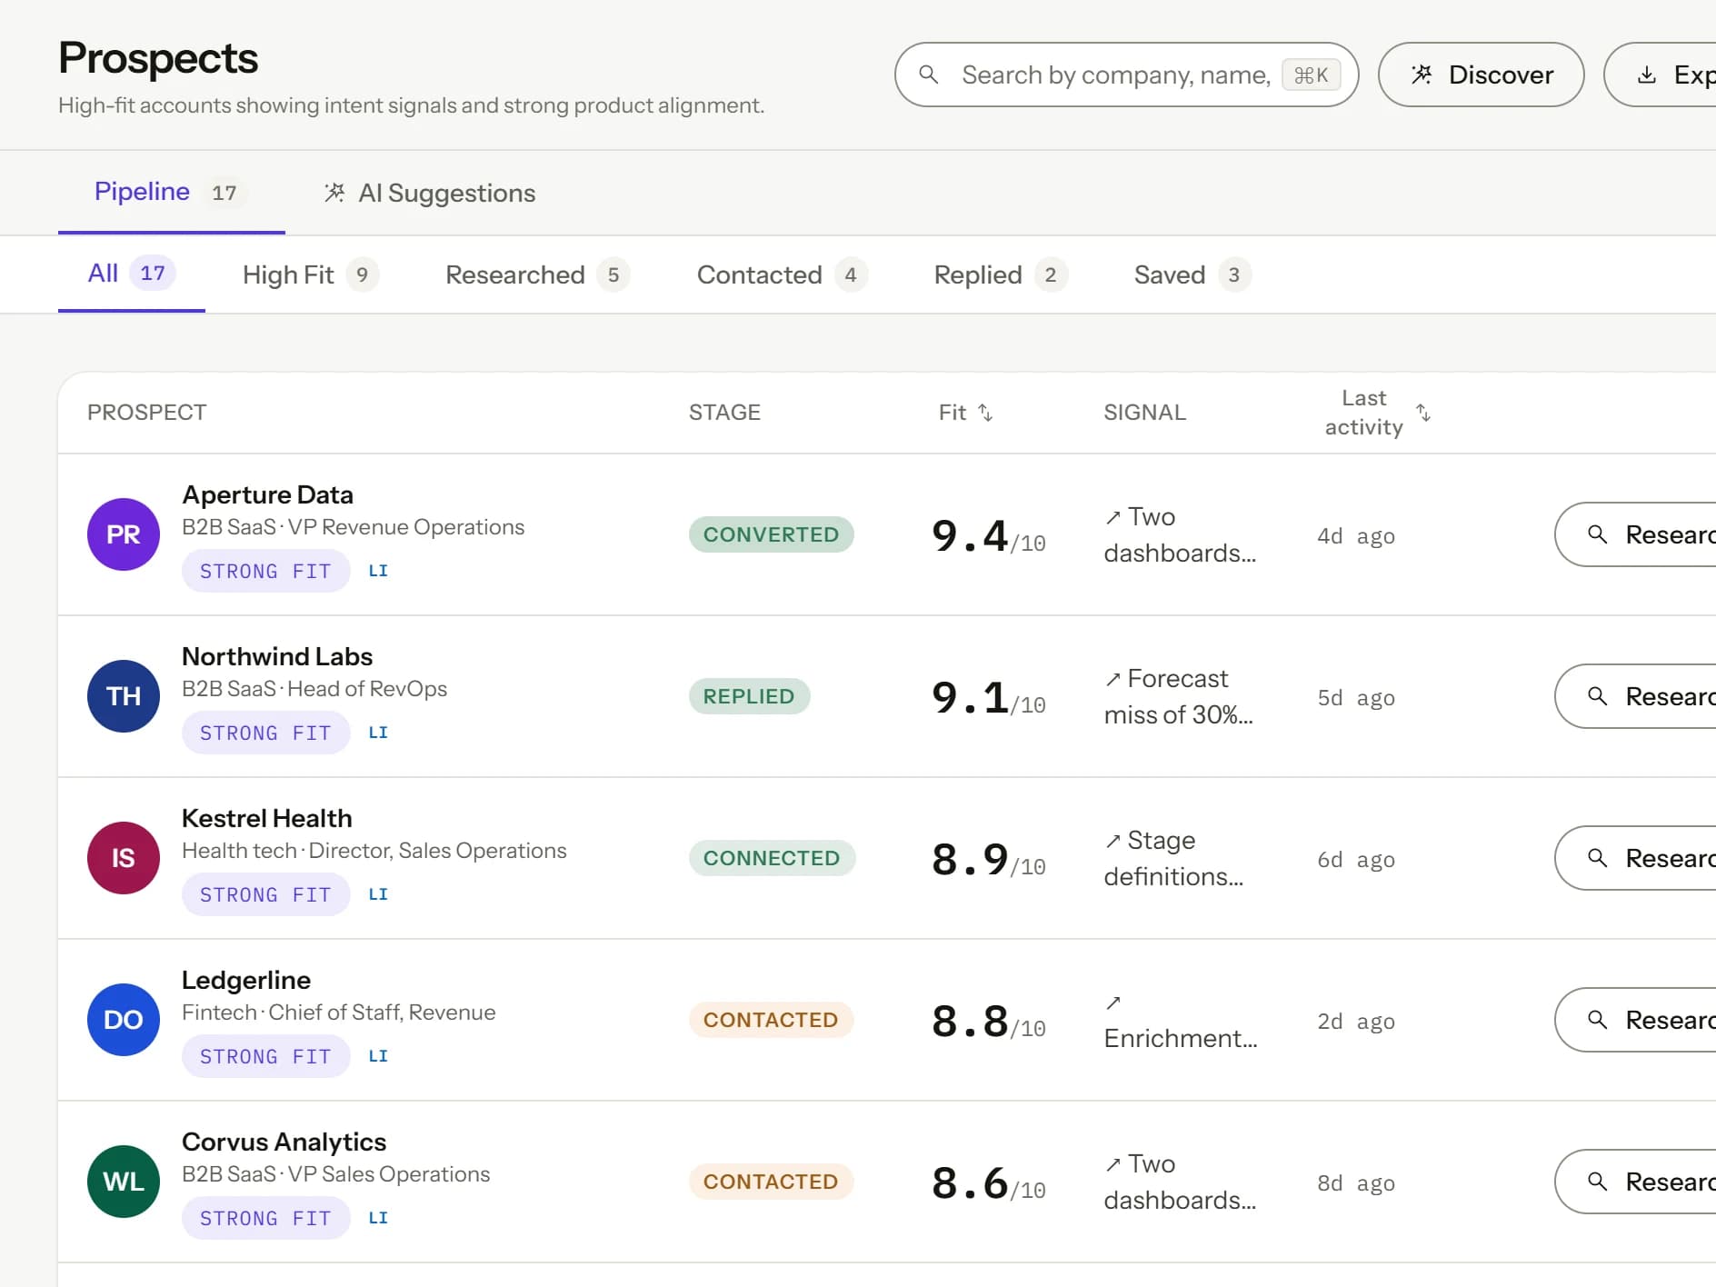Click the 'Stage definitions...' signal

1173,858
